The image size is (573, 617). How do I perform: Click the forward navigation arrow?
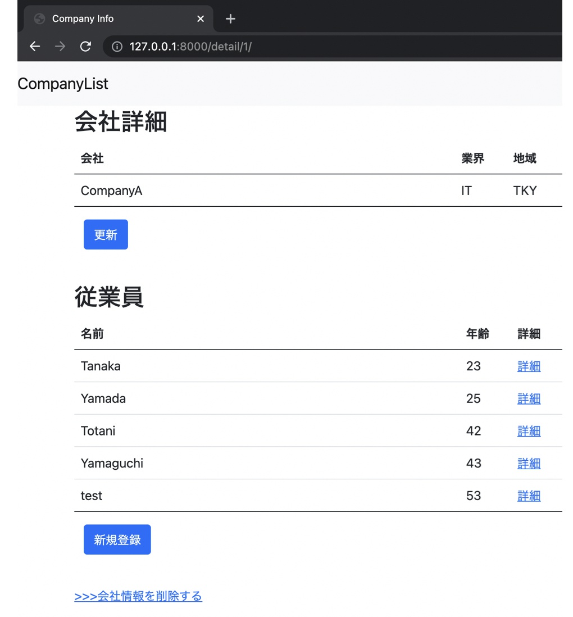click(x=60, y=47)
